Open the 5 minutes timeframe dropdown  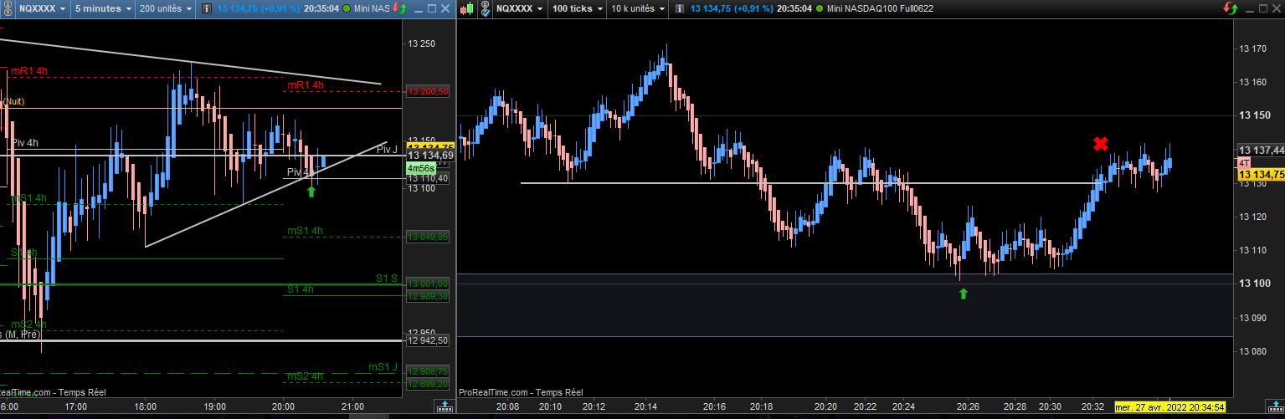tap(103, 8)
